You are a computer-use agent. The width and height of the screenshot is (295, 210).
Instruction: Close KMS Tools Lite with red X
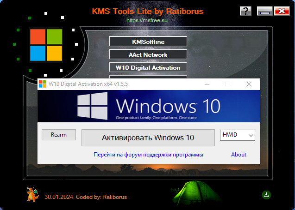point(282,11)
